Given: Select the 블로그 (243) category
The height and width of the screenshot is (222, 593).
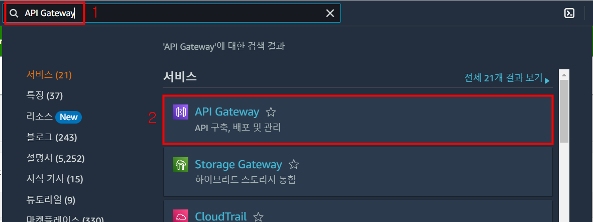Looking at the screenshot, I should point(52,137).
